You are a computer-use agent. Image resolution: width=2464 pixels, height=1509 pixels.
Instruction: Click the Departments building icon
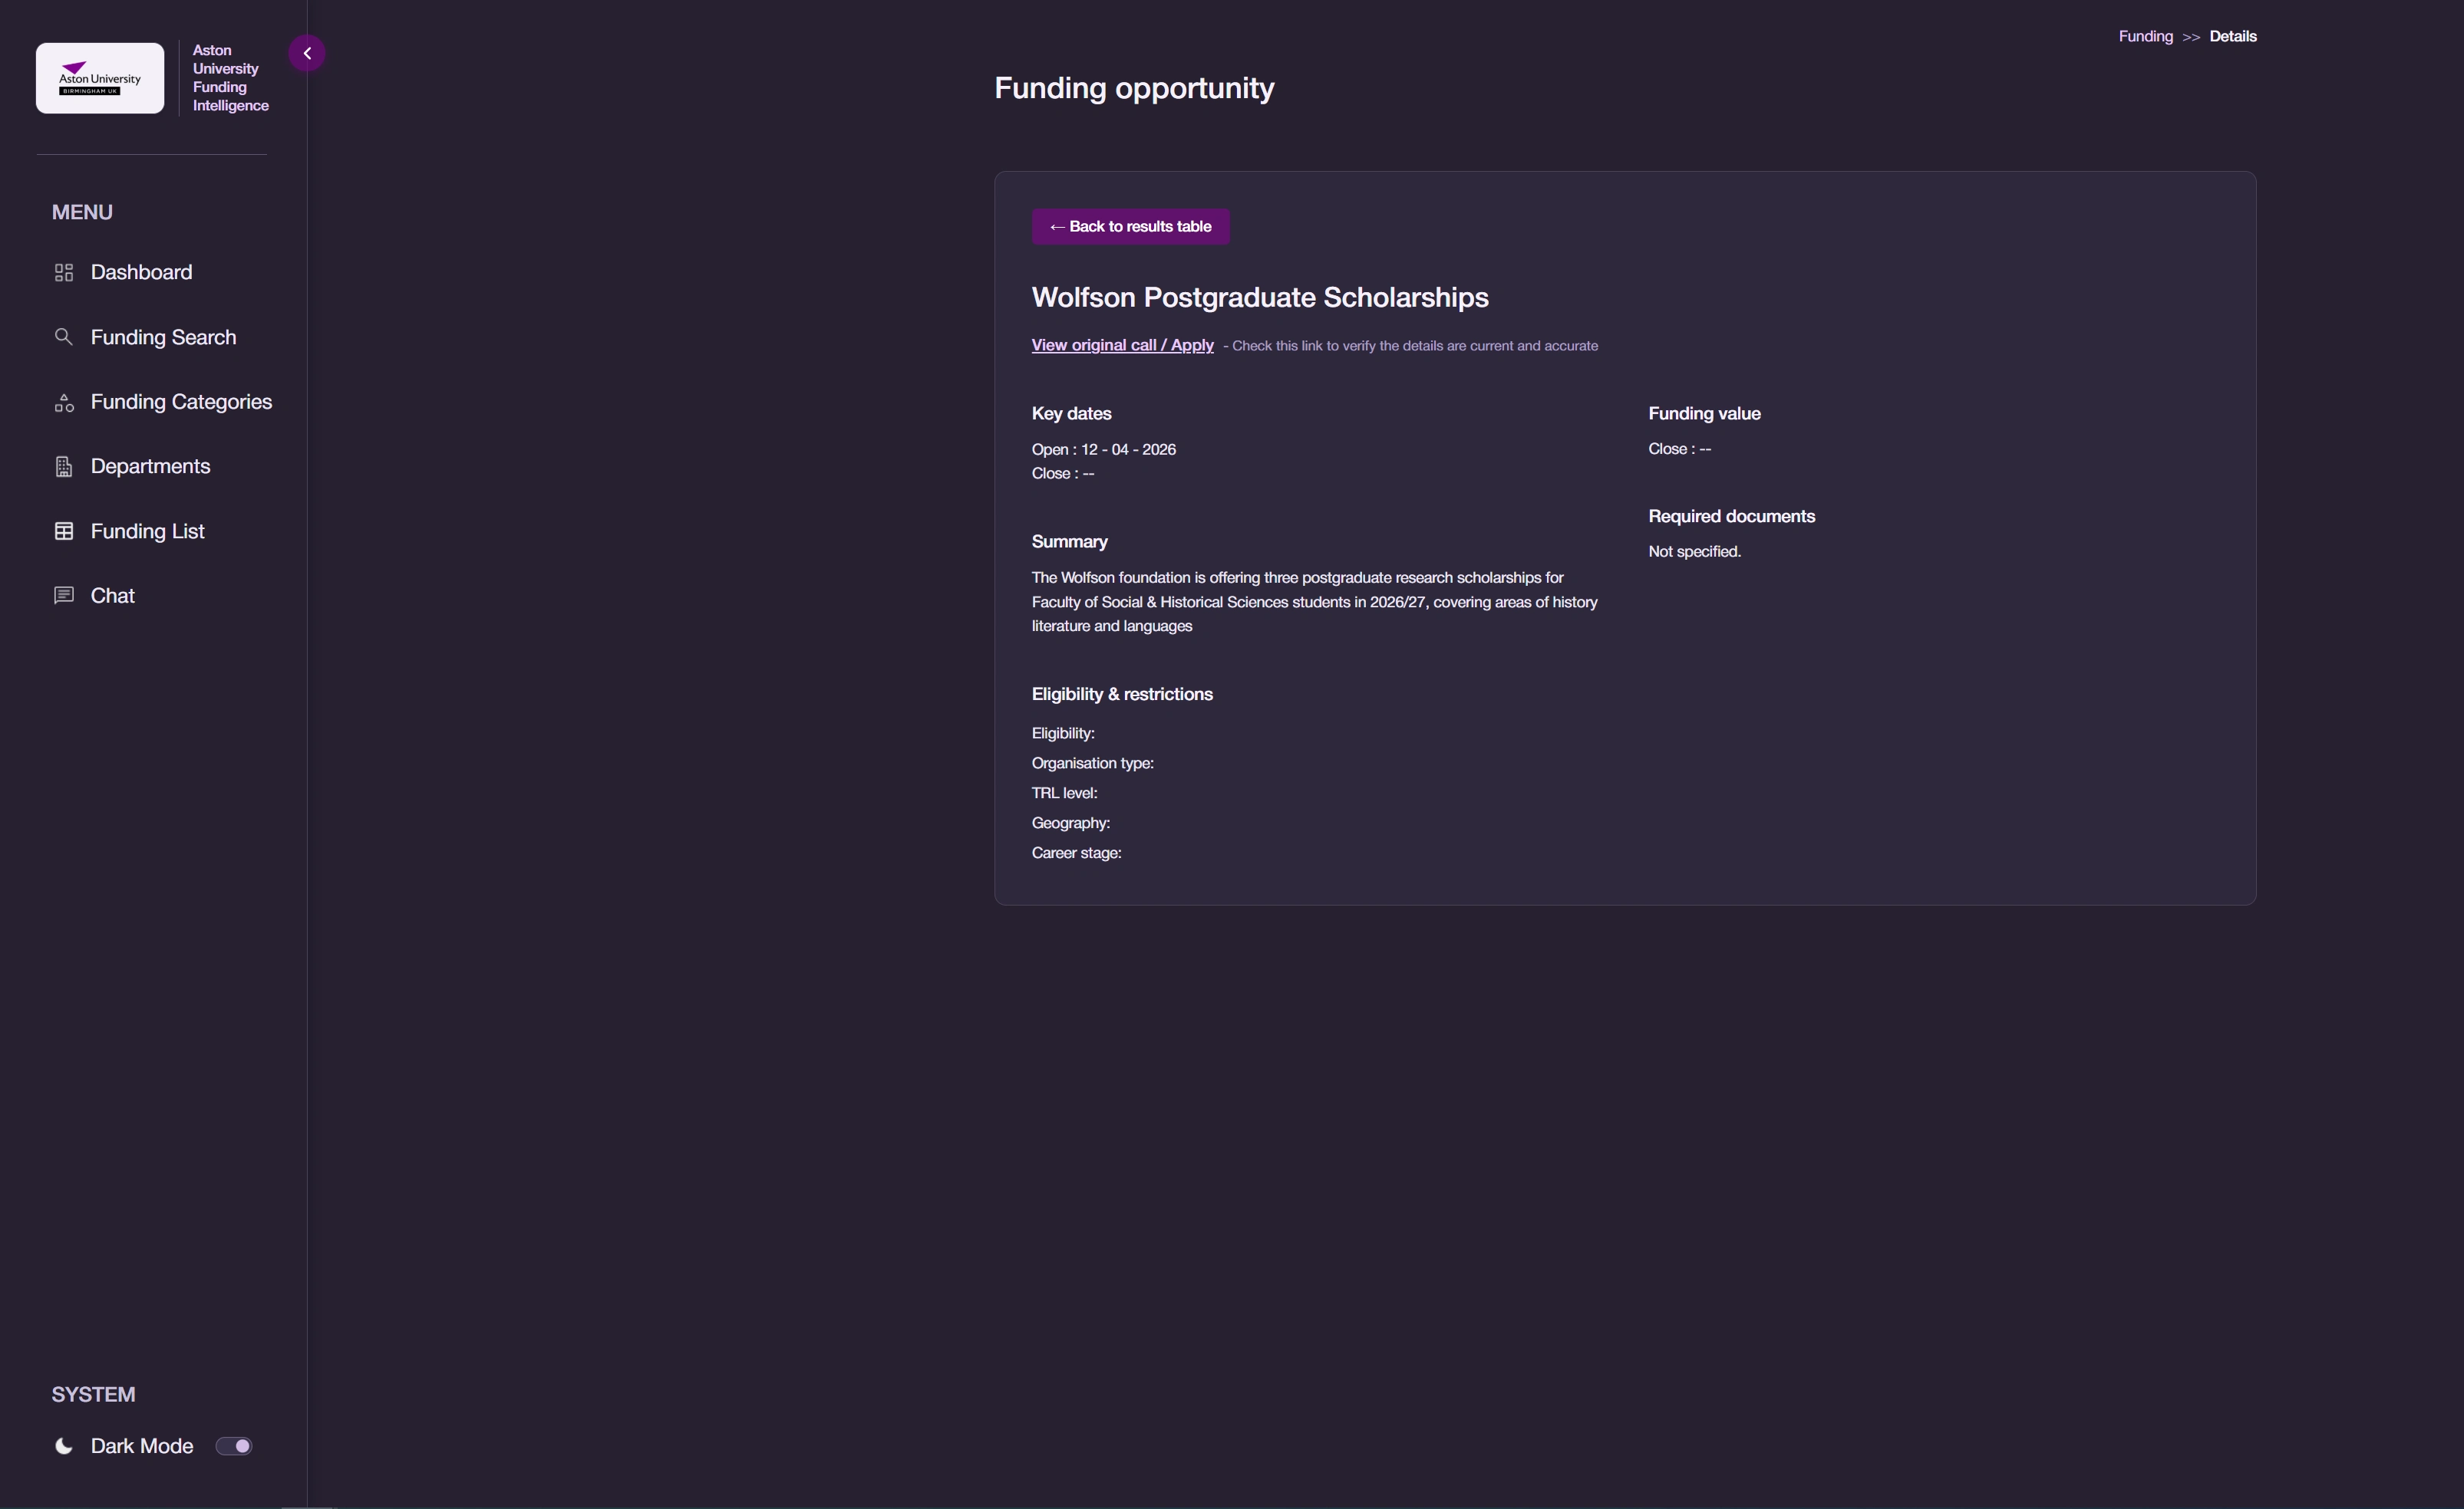[x=64, y=467]
